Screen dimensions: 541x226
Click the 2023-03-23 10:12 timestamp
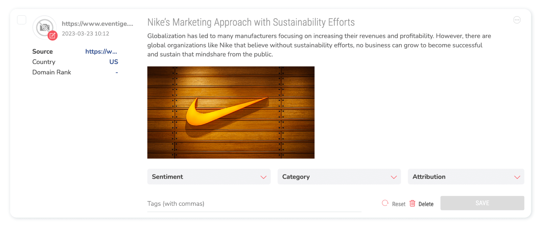(86, 34)
